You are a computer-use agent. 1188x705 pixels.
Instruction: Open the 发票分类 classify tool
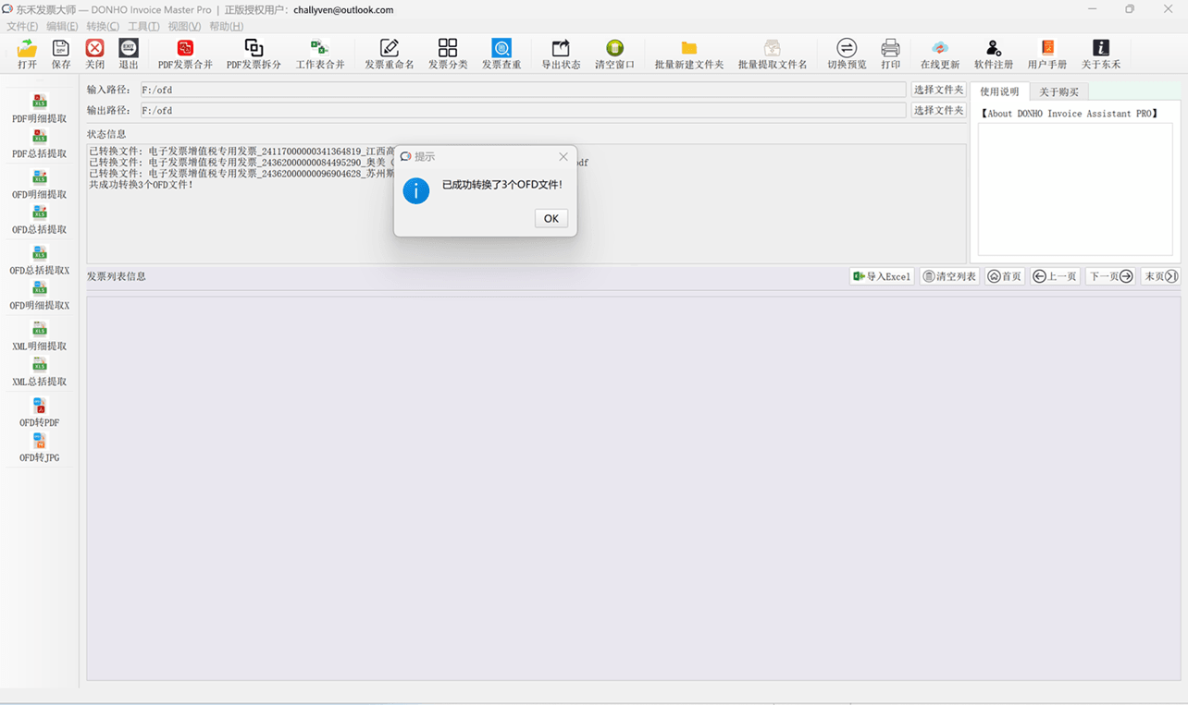click(x=448, y=54)
